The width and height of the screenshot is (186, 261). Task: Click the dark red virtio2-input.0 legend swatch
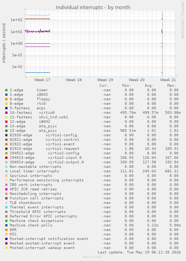(x=6, y=158)
